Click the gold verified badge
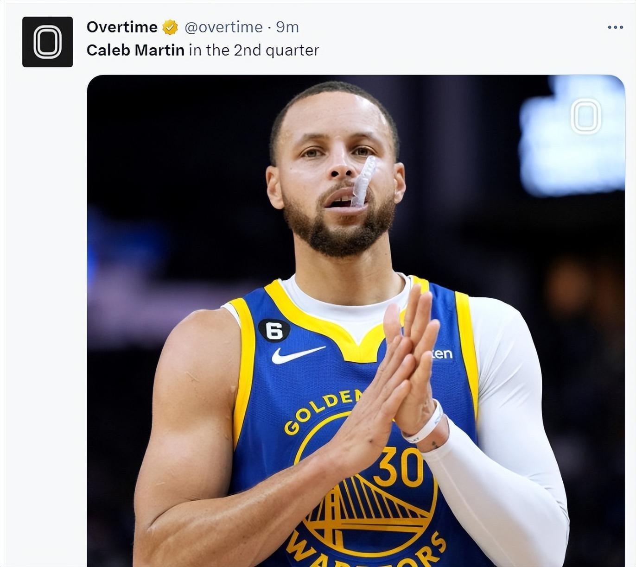The width and height of the screenshot is (636, 567). coord(170,27)
